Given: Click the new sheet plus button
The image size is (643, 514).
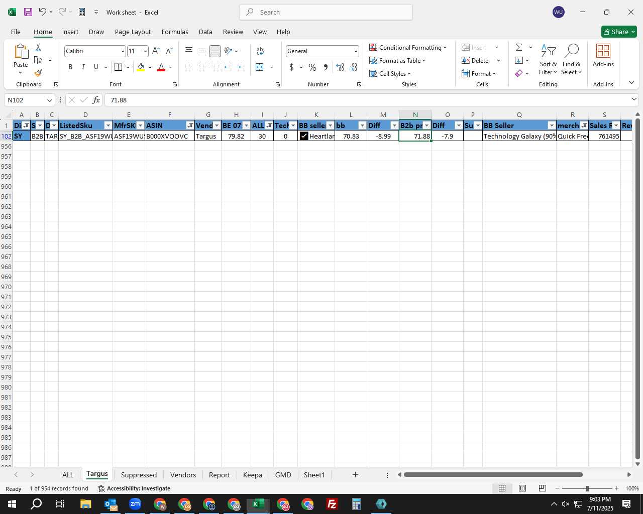Looking at the screenshot, I should click(x=355, y=474).
